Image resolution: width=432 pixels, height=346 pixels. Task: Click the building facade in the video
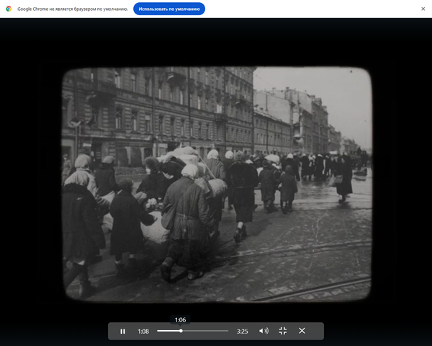[x=158, y=108]
